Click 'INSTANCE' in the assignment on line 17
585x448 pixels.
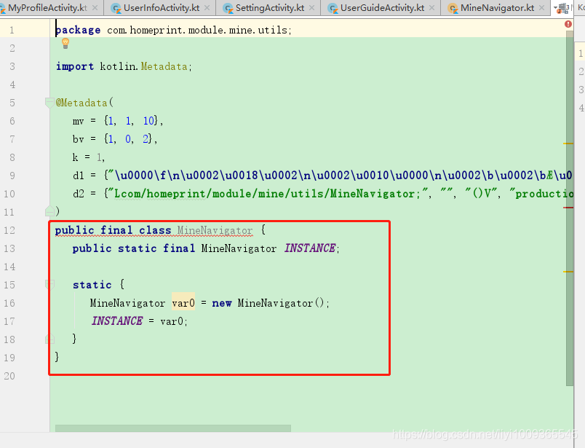(x=117, y=321)
